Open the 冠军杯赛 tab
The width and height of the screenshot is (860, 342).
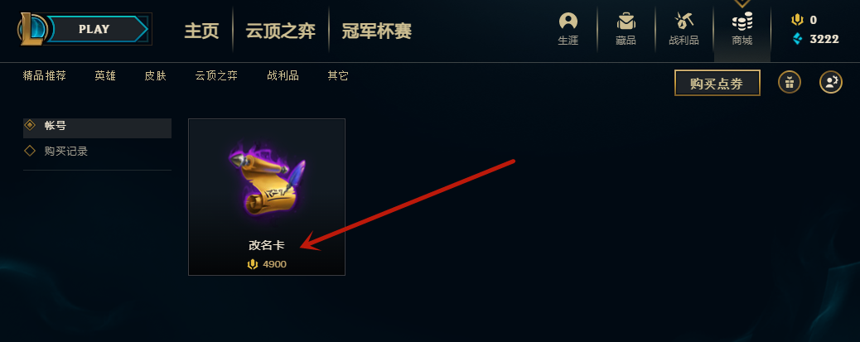[376, 31]
